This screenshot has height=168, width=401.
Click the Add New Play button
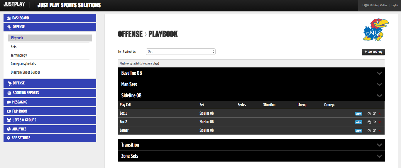coord(373,52)
